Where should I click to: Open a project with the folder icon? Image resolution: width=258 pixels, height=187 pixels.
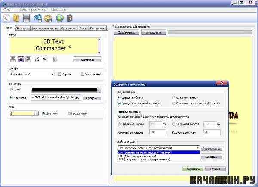tap(16, 18)
